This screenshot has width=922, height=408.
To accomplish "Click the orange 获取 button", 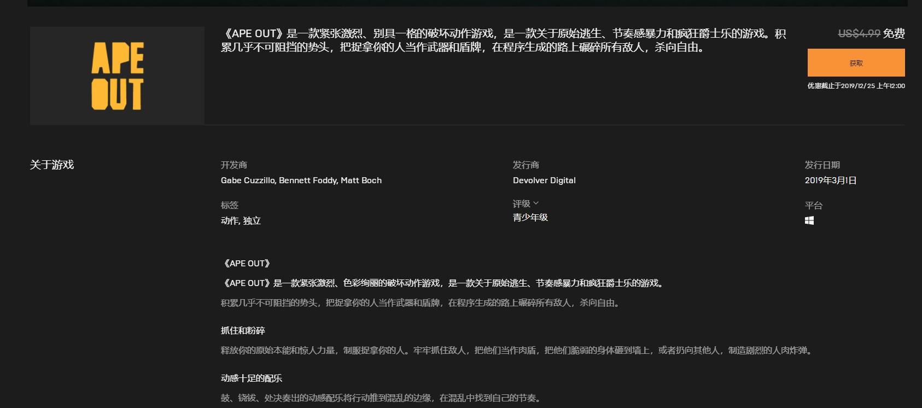I will pos(856,63).
